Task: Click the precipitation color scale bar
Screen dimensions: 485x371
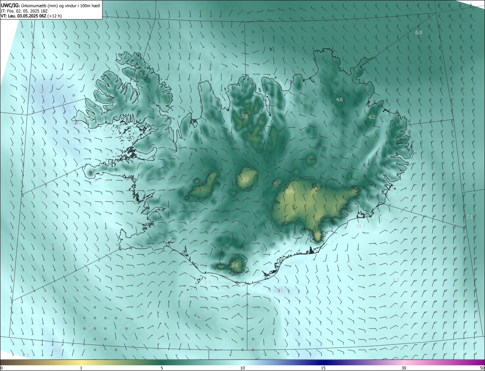Action: point(242,362)
